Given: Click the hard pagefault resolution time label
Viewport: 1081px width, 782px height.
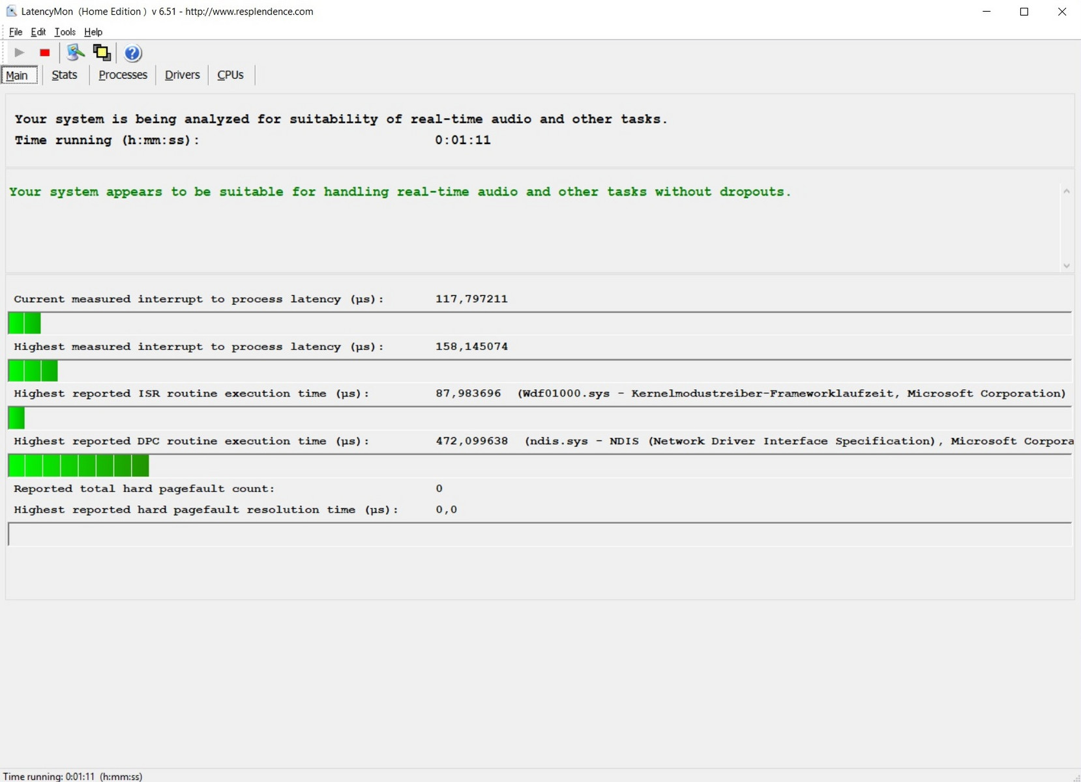Looking at the screenshot, I should tap(206, 510).
